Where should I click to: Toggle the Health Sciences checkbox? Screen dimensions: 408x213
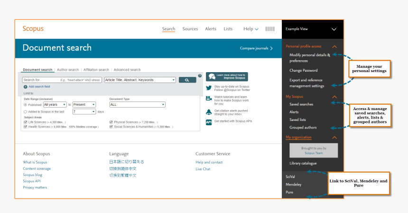coord(25,127)
